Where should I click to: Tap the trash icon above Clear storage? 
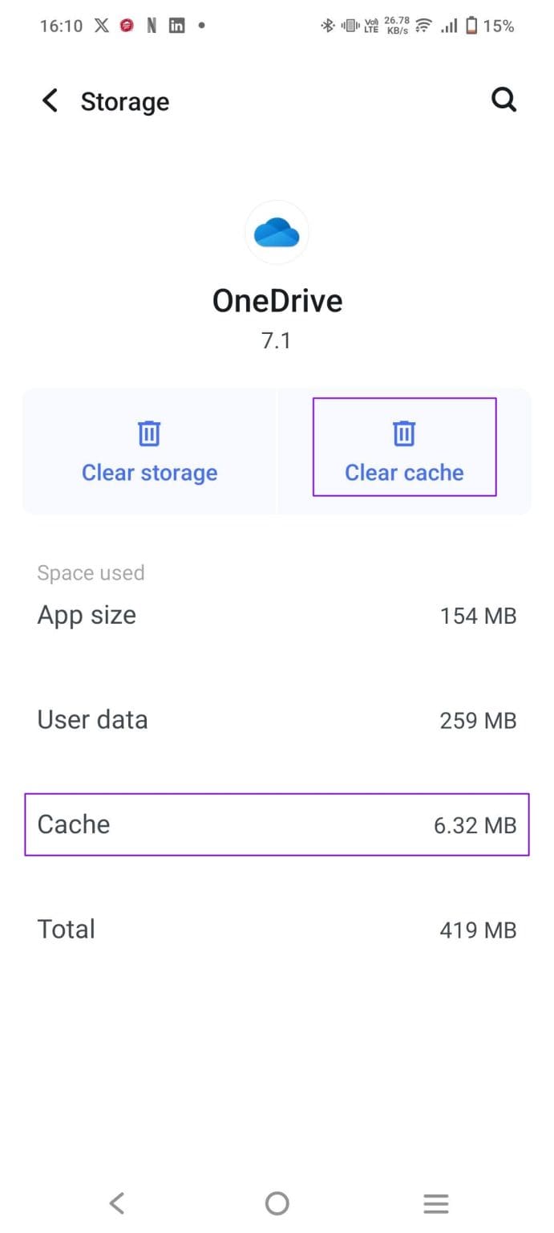[149, 433]
